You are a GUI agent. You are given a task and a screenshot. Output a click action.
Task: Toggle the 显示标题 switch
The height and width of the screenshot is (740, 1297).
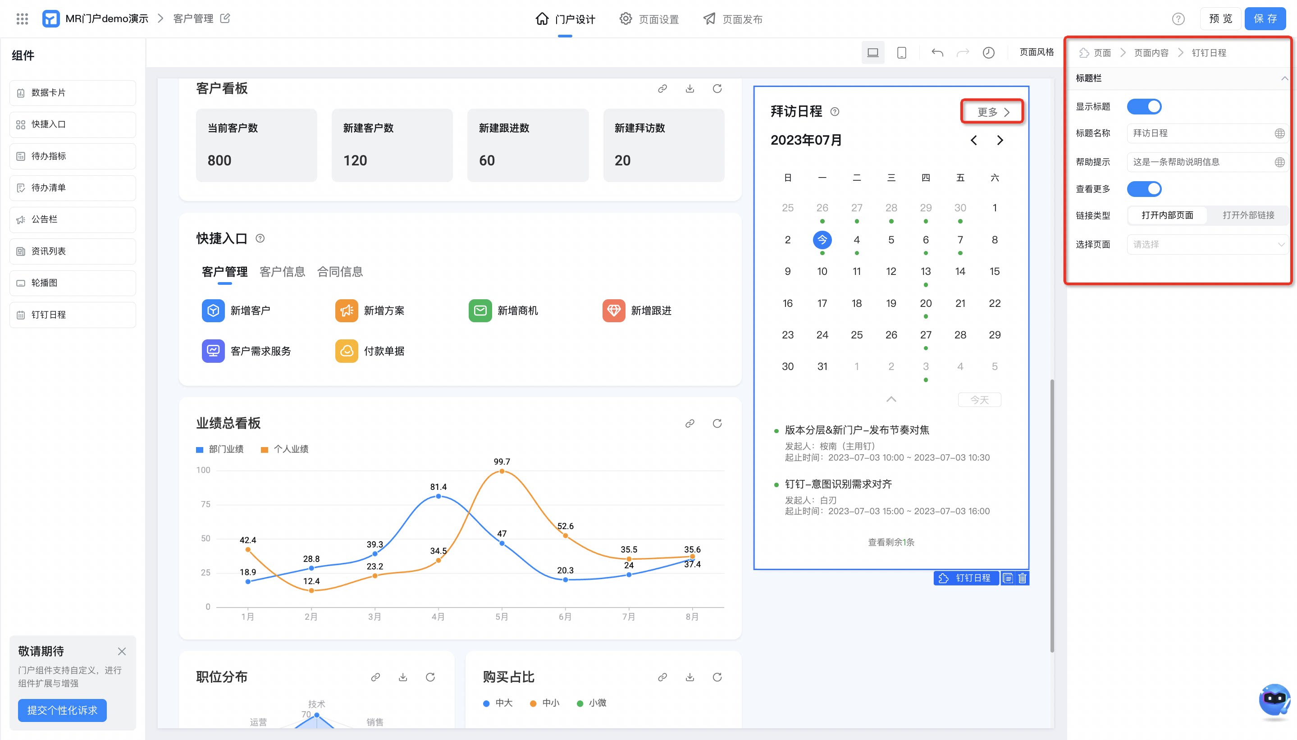pyautogui.click(x=1144, y=107)
